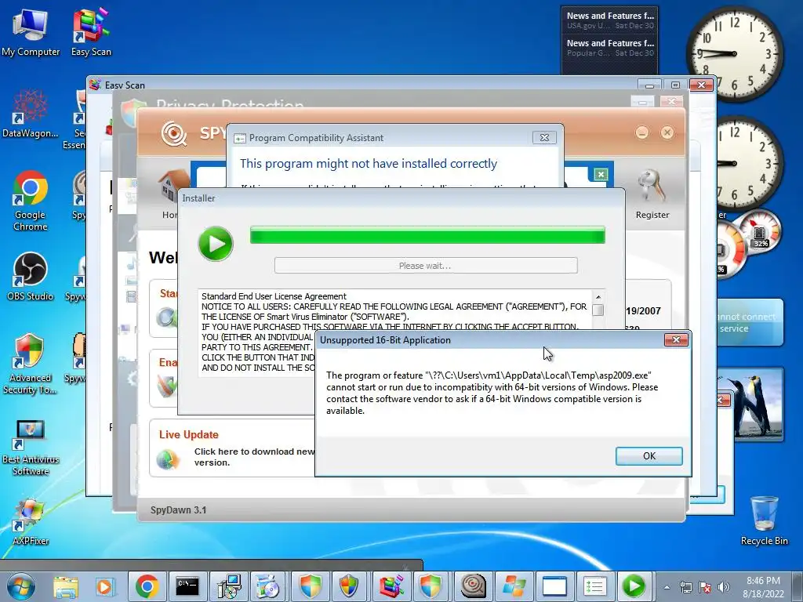
Task: Open the AXPFixer desktop shortcut
Action: click(31, 522)
